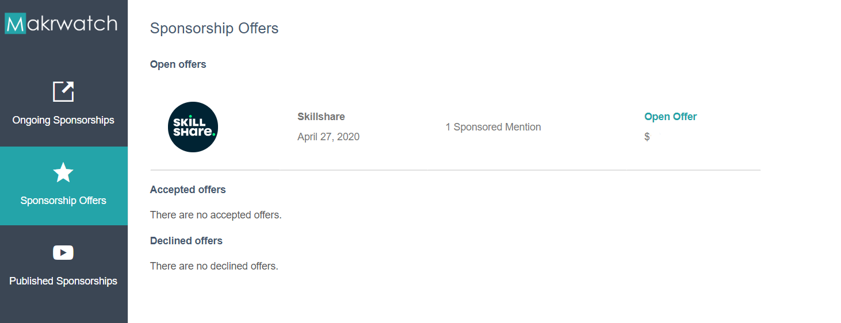
Task: Open the Skillshare circular logo
Action: click(x=193, y=127)
